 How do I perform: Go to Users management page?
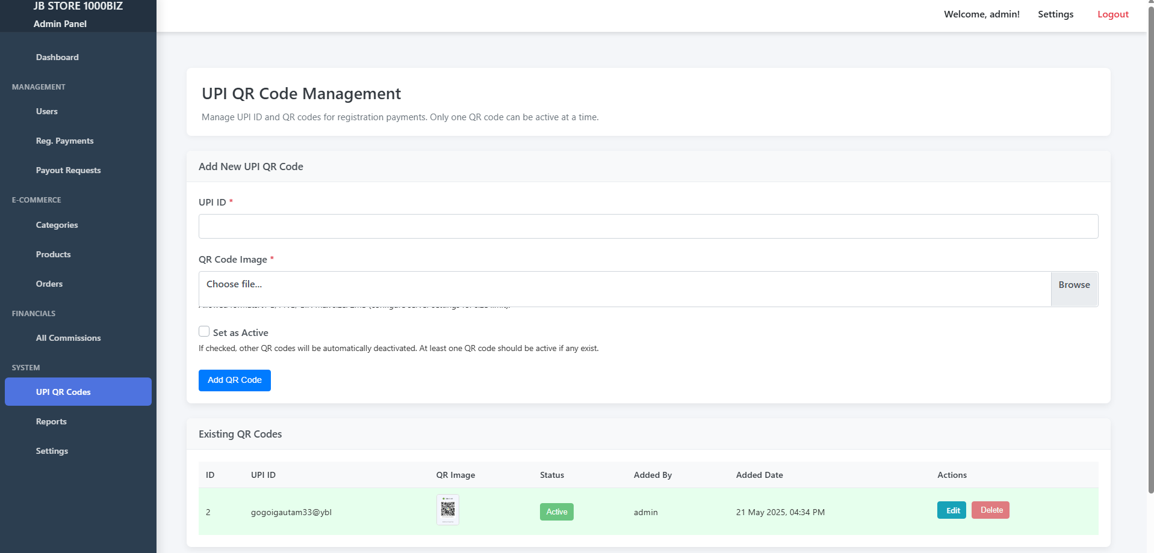[47, 112]
